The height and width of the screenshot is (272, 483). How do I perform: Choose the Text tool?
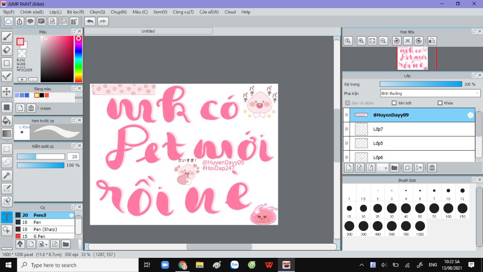coord(7,217)
